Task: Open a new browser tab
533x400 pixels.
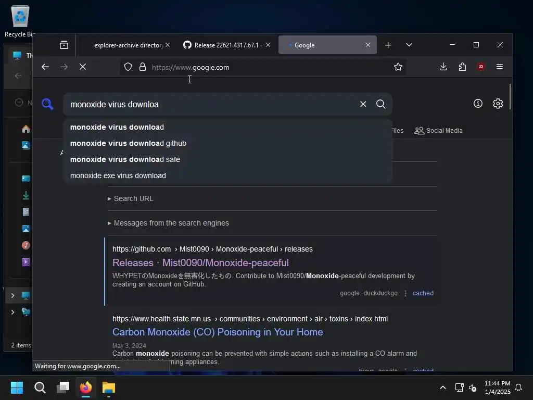Action: pyautogui.click(x=388, y=45)
